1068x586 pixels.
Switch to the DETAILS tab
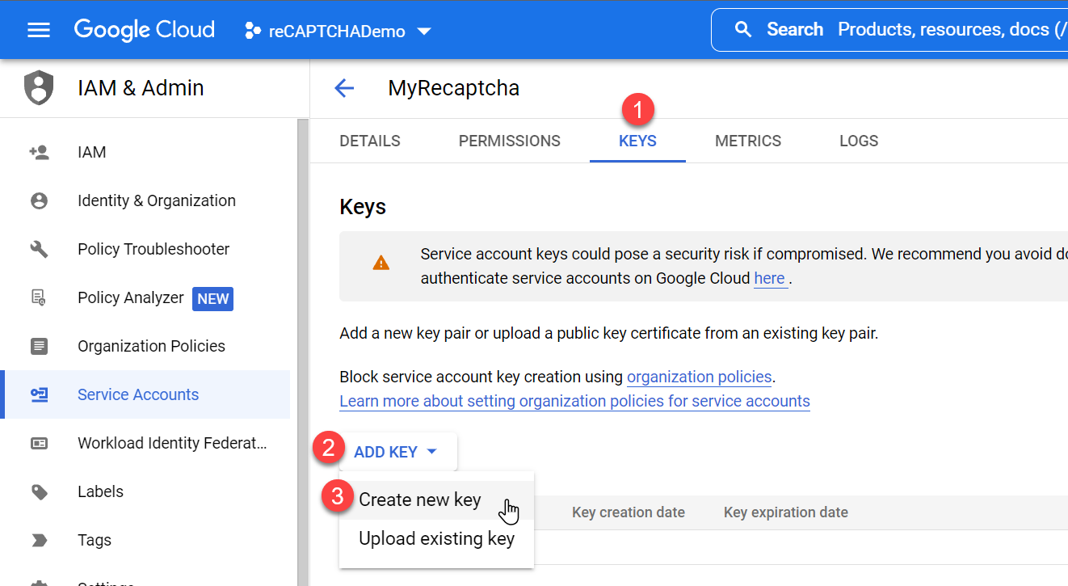[x=370, y=141]
